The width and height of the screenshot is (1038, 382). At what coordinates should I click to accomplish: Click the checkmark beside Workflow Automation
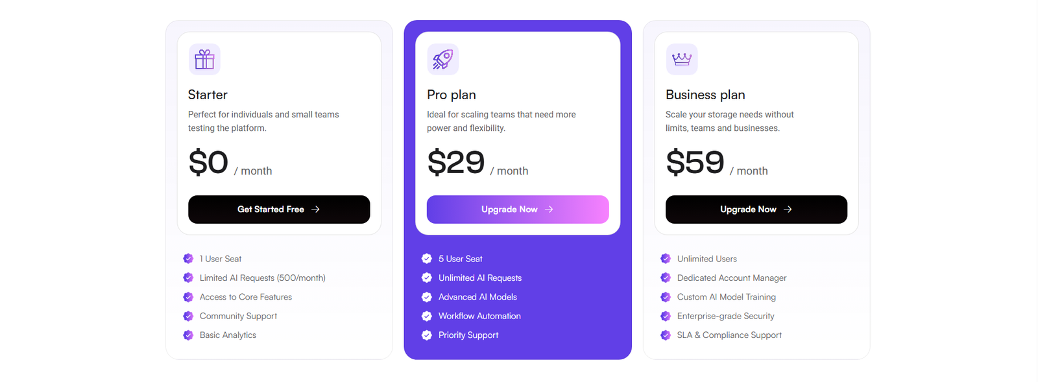427,316
